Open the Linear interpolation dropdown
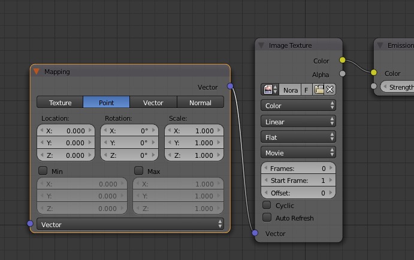 click(298, 121)
